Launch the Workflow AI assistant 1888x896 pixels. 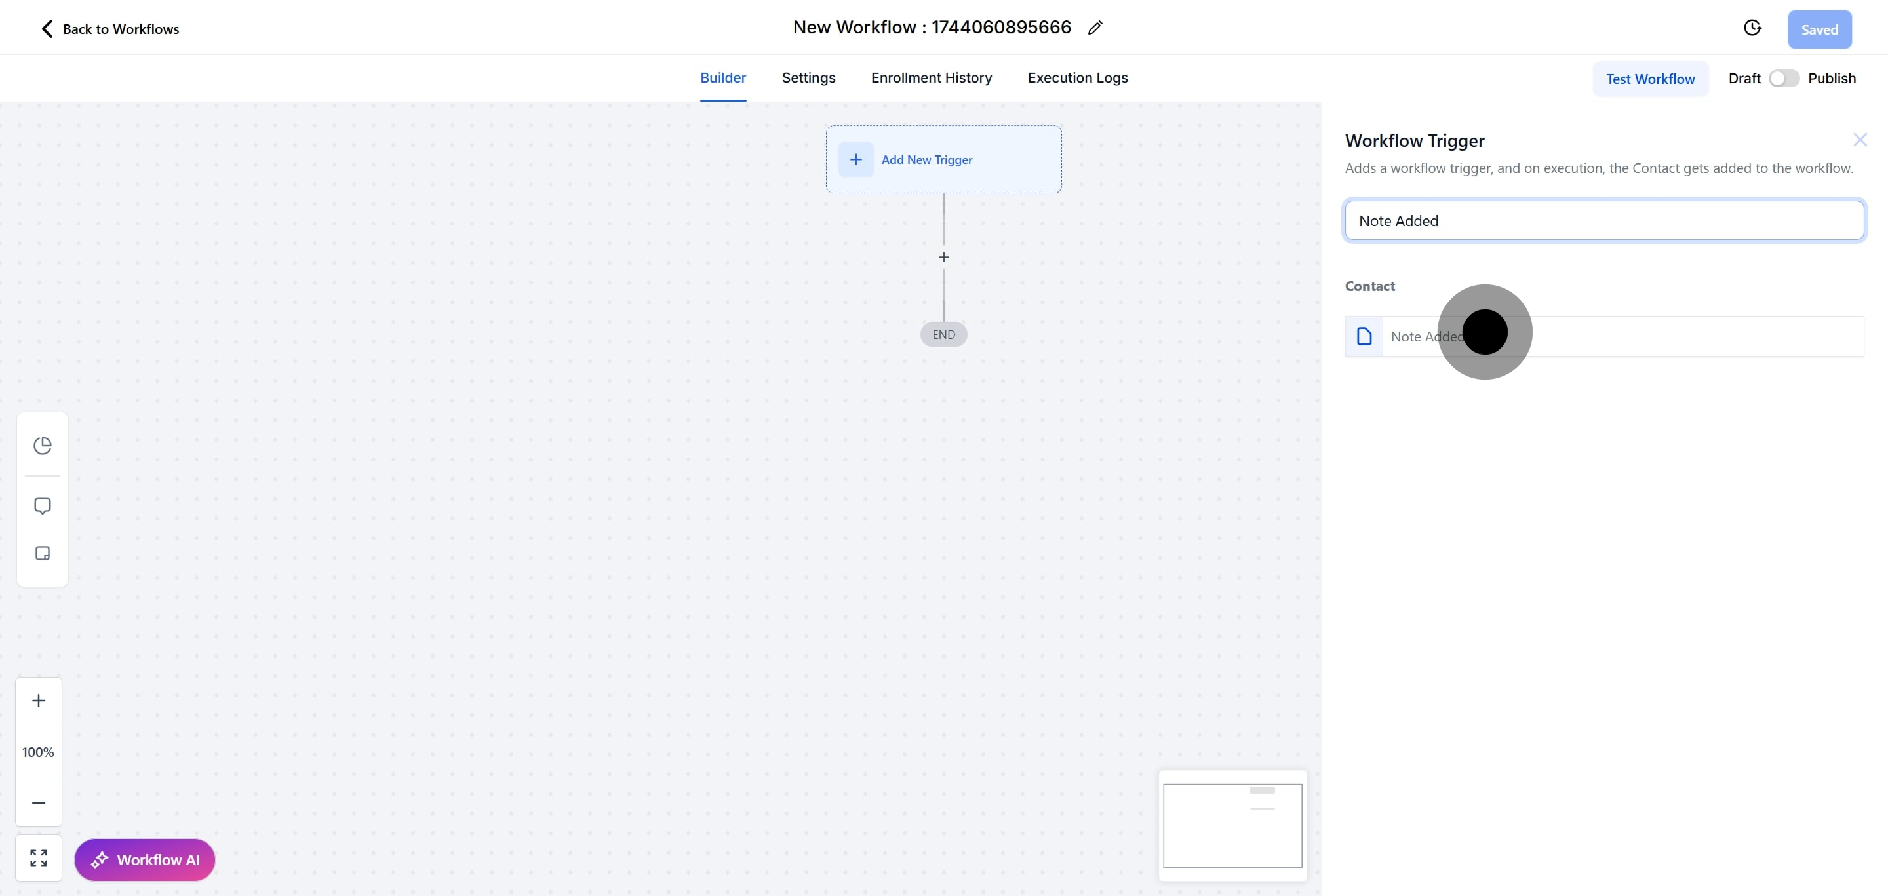pos(144,859)
